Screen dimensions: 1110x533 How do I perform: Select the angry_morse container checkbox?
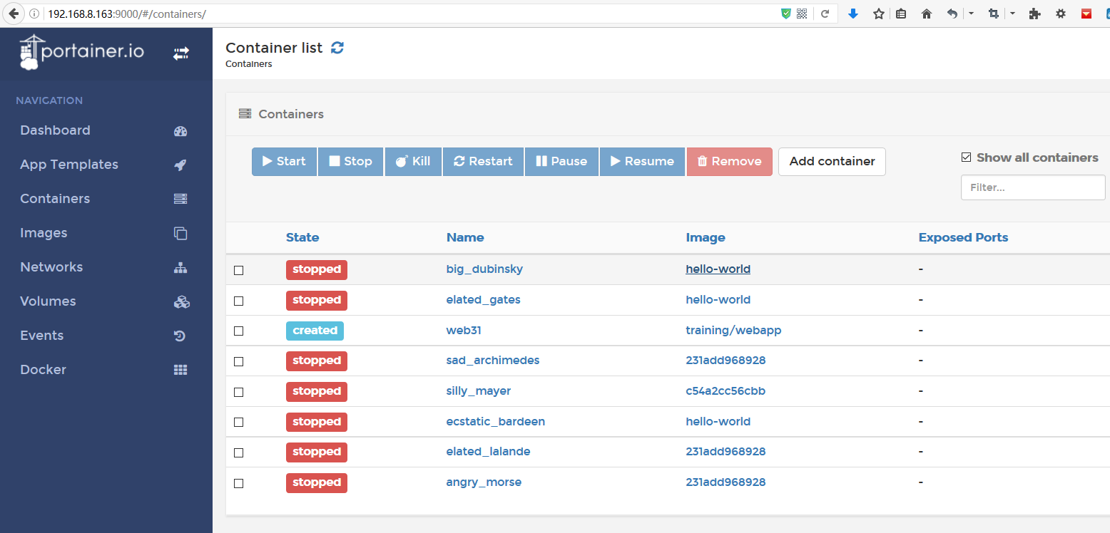[239, 483]
